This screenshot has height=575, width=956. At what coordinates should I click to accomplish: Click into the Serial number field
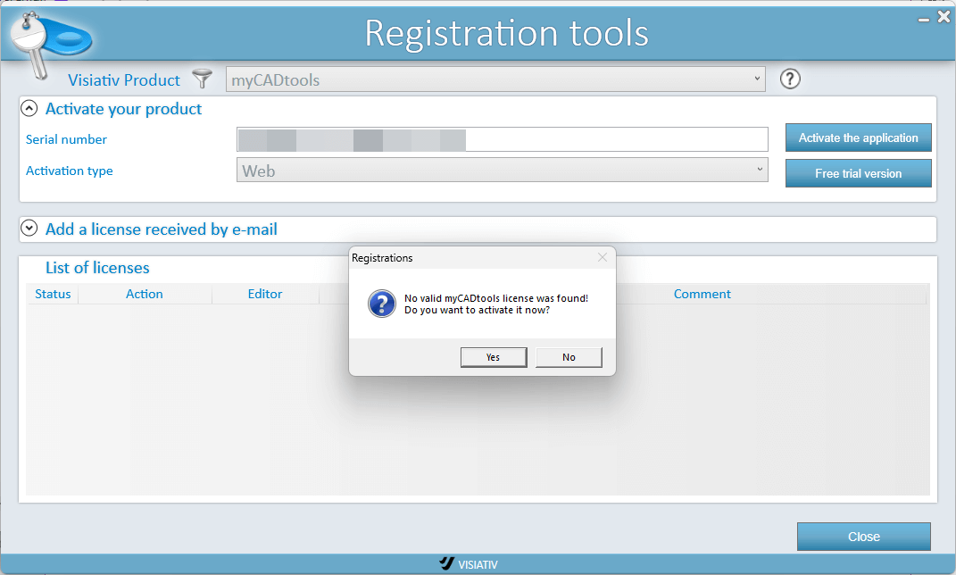click(x=616, y=139)
